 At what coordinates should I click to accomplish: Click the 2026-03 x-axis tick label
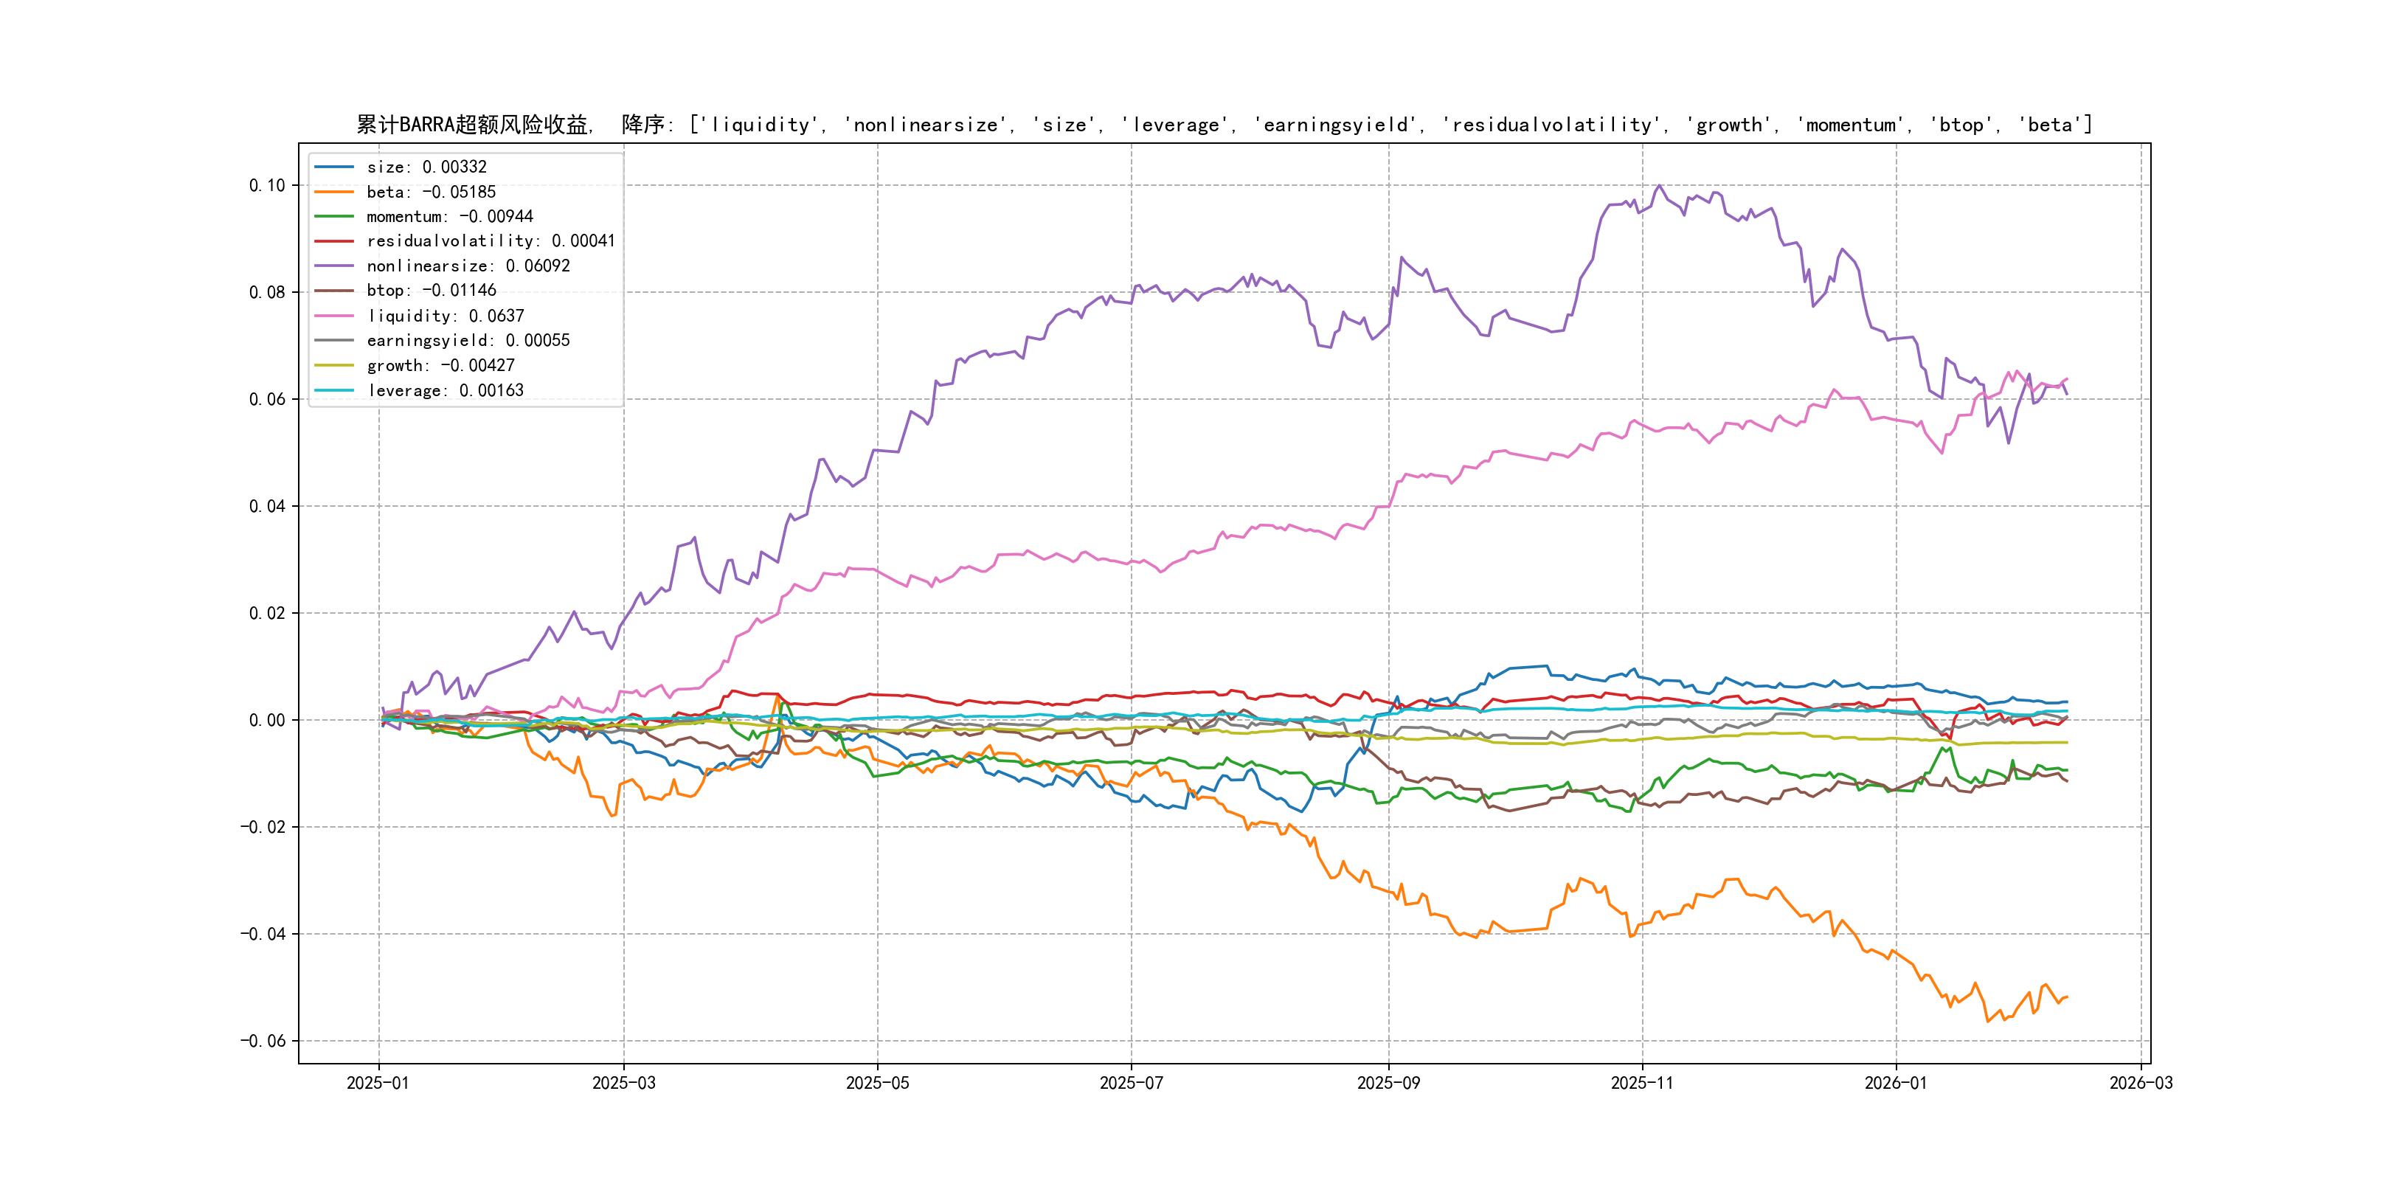click(x=2141, y=1083)
